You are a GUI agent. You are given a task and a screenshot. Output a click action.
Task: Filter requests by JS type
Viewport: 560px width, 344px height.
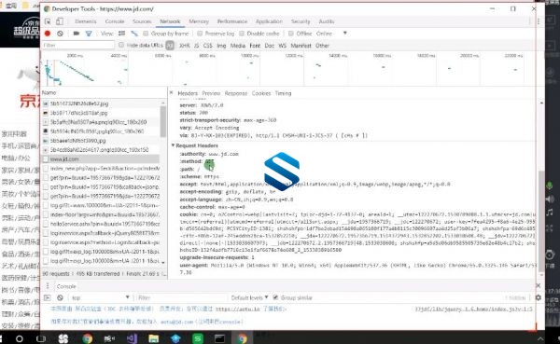(196, 46)
